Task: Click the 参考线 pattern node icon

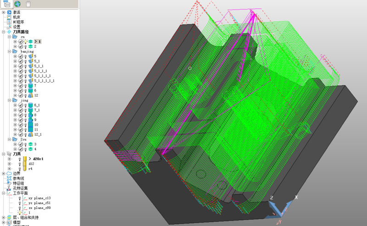Action: pos(9,178)
